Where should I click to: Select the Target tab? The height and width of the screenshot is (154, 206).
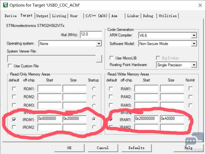tap(26, 15)
